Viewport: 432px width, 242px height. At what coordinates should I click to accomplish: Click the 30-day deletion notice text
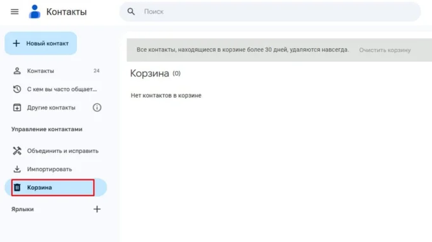pos(243,49)
